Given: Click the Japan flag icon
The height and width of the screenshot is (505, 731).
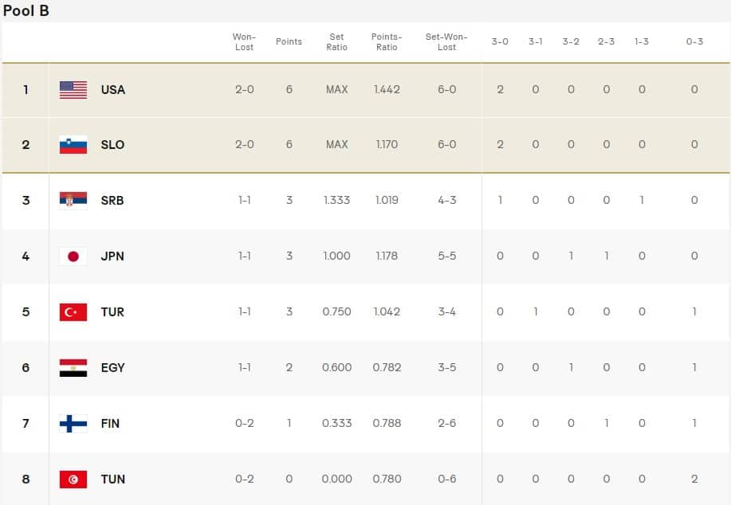Looking at the screenshot, I should click(x=73, y=256).
